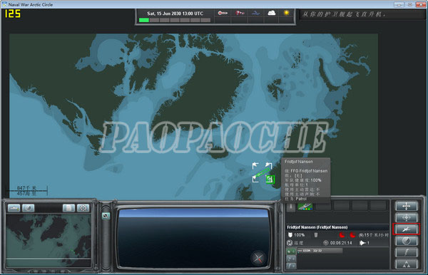Click the temperature thermometer weather icon
The width and height of the screenshot is (428, 275).
pos(223,13)
